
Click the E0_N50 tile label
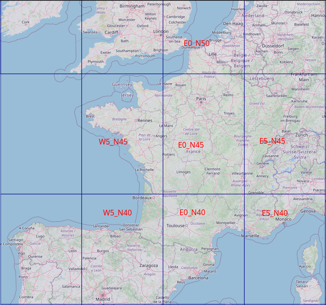pyautogui.click(x=197, y=44)
